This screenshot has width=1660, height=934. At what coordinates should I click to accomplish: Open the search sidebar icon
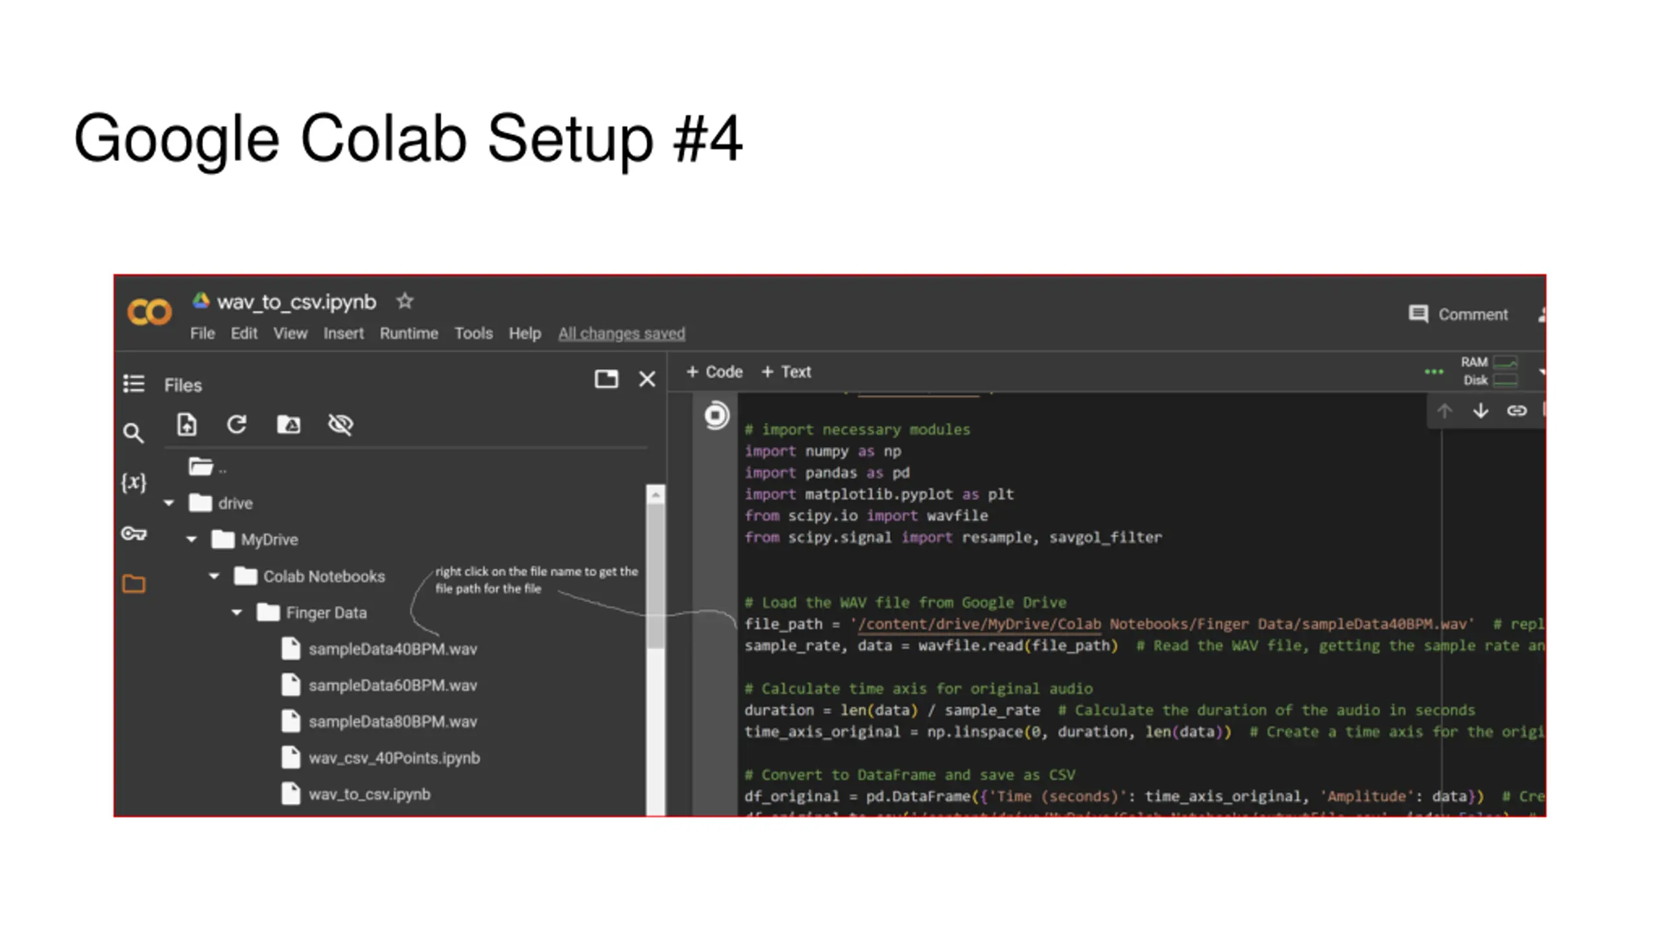tap(134, 433)
